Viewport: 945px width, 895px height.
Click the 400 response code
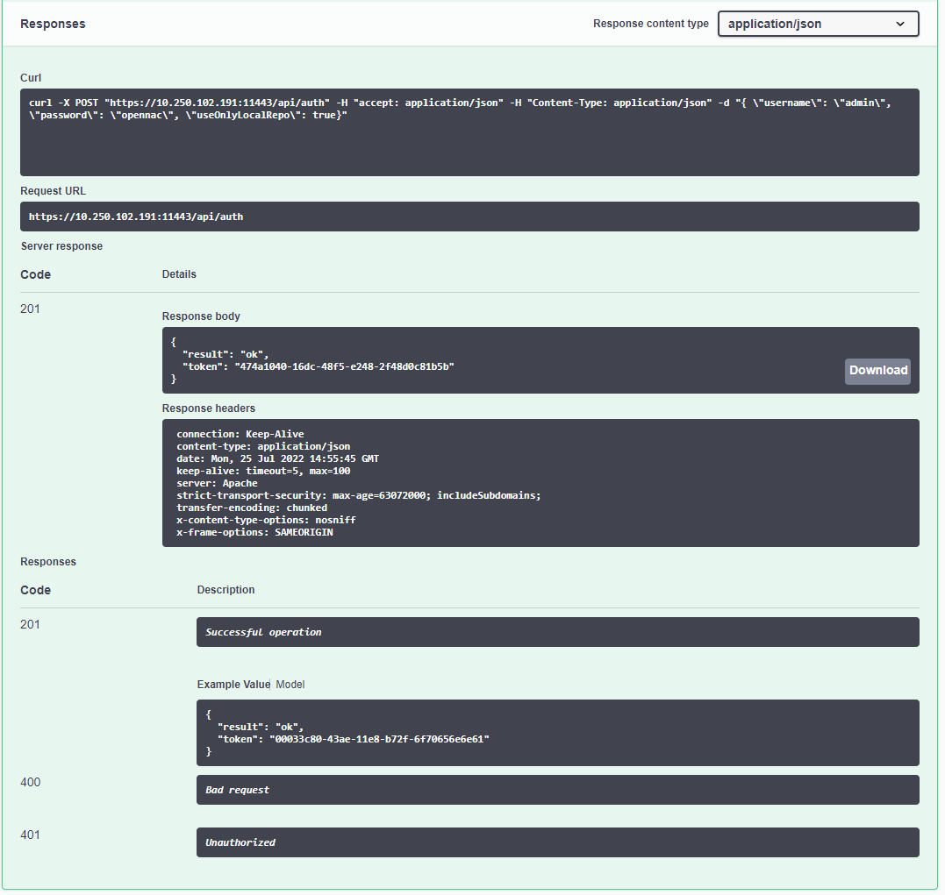[31, 783]
